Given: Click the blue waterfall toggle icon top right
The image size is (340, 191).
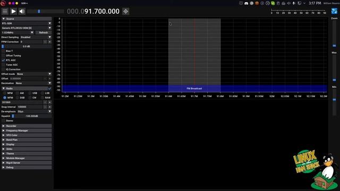Looking at the screenshot, I should click(x=334, y=11).
